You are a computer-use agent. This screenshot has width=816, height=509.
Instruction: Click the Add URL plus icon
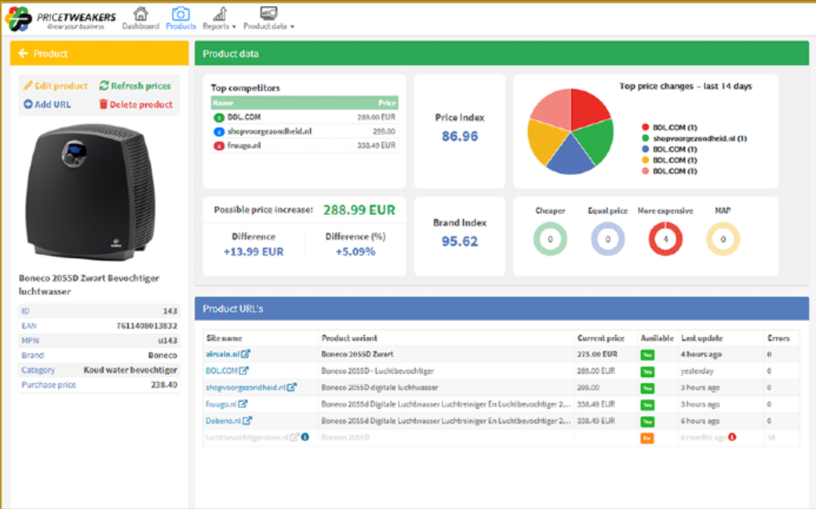(x=28, y=104)
